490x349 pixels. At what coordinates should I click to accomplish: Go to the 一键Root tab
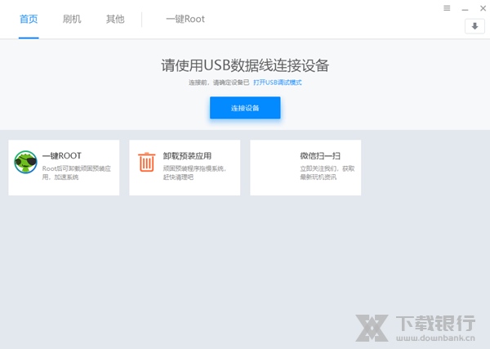(x=185, y=19)
